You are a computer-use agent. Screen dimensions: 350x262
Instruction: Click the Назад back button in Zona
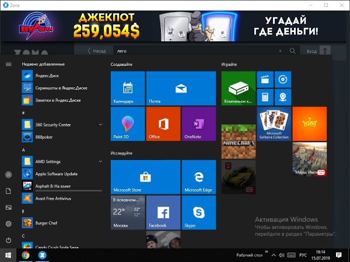coord(96,51)
